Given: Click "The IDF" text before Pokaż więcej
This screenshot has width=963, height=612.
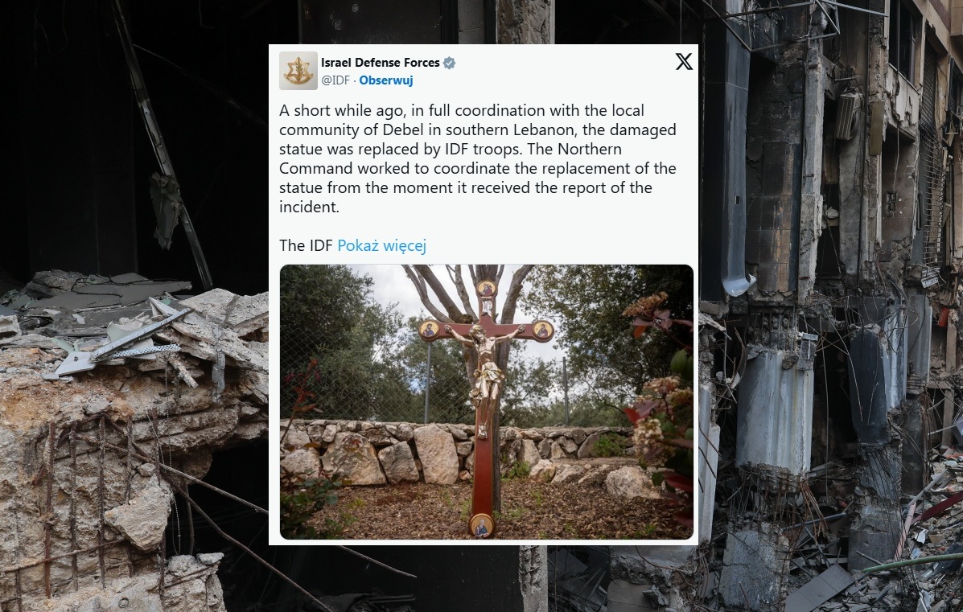Looking at the screenshot, I should click(306, 245).
